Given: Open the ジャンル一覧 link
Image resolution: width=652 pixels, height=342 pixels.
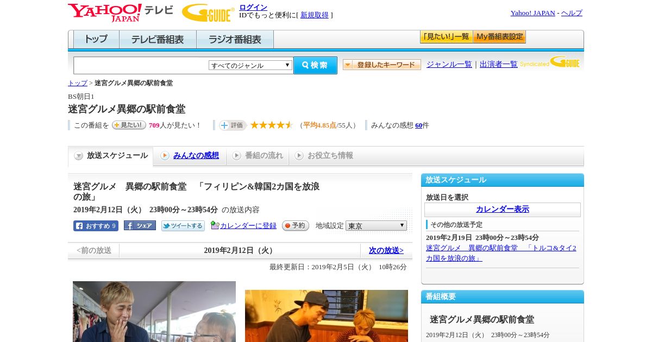Looking at the screenshot, I should pos(449,65).
